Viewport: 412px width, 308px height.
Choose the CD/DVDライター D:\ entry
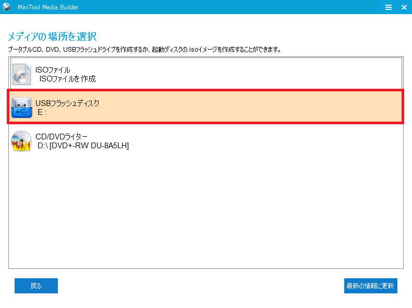[x=205, y=141]
